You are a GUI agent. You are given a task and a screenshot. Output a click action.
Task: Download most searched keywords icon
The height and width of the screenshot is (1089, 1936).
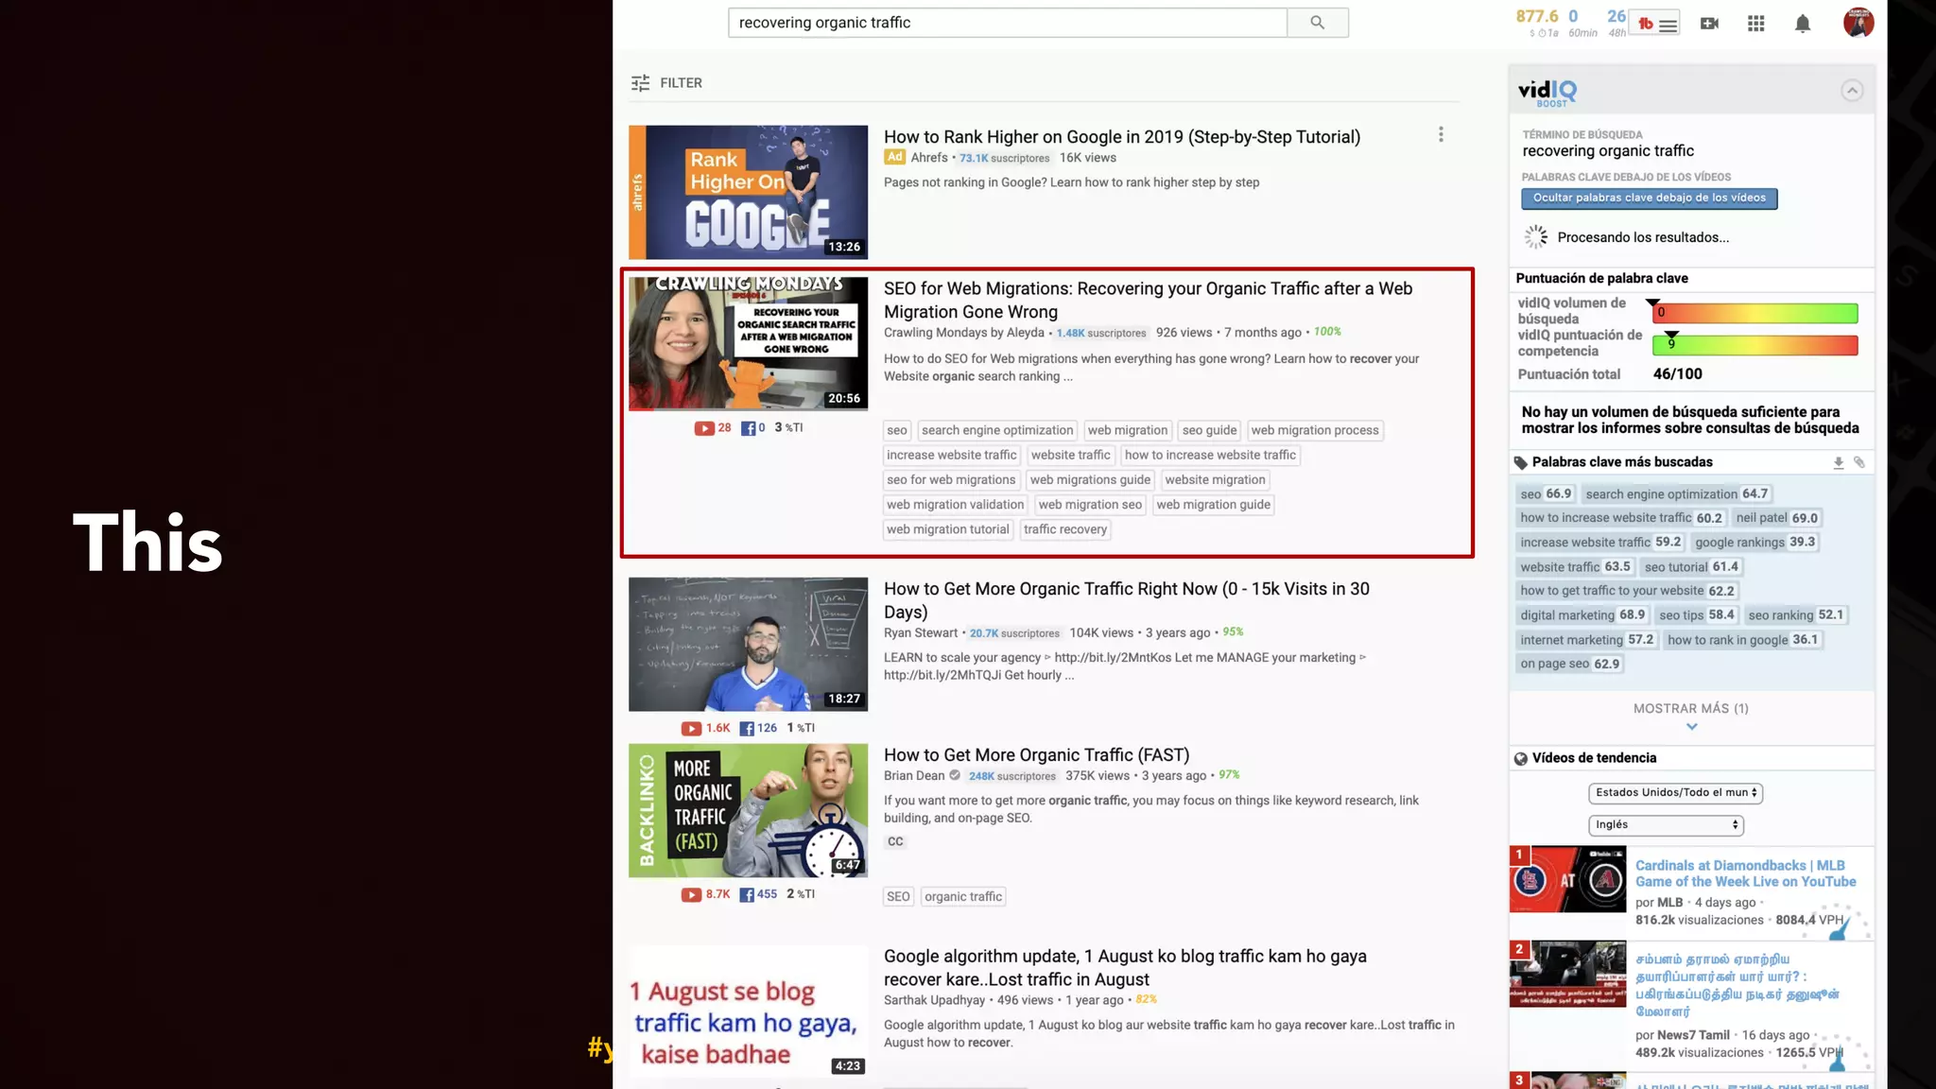(x=1839, y=462)
